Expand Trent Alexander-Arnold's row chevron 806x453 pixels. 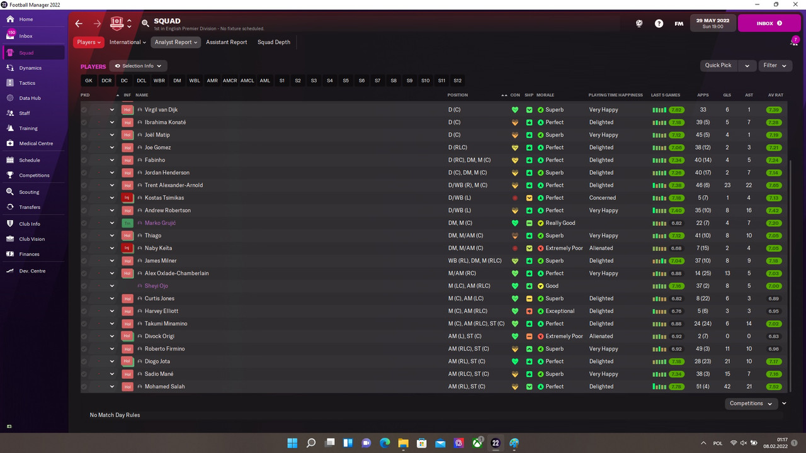tap(112, 185)
